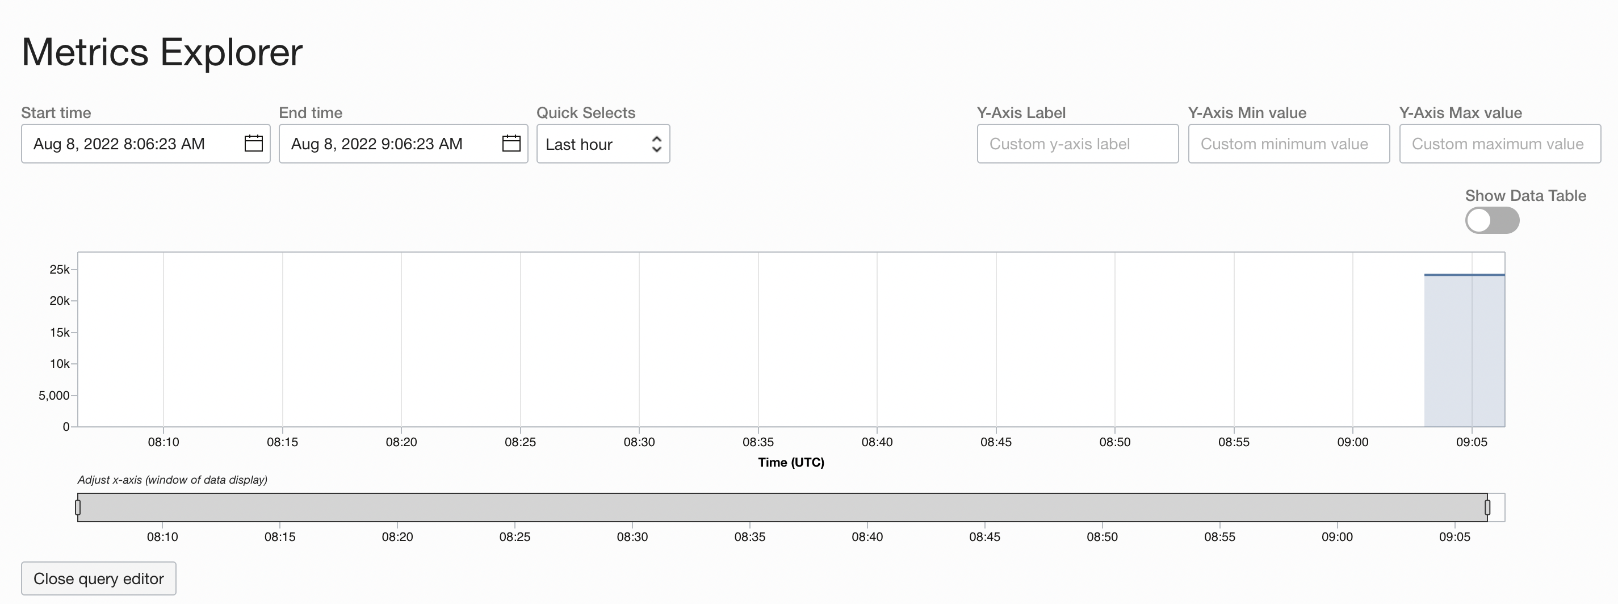Click the 'Adjust x-axis (window of data display)' caption
Image resolution: width=1618 pixels, height=604 pixels.
tap(172, 480)
